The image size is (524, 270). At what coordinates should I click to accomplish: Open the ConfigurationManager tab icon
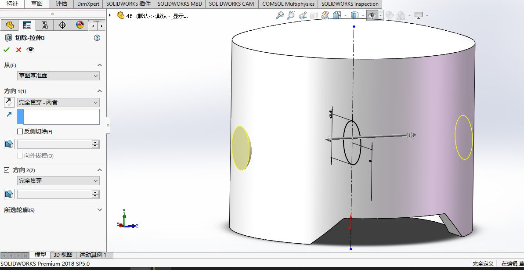pyautogui.click(x=44, y=25)
